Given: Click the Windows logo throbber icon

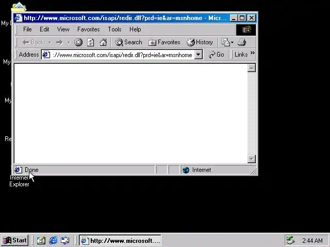Looking at the screenshot, I should point(246,30).
